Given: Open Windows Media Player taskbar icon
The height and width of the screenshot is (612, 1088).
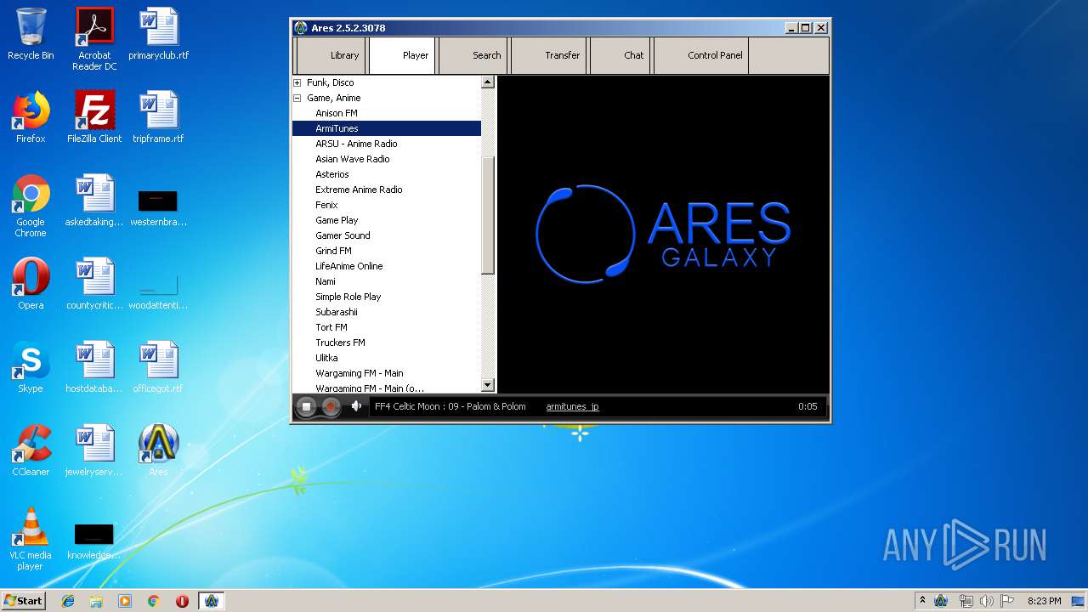Looking at the screenshot, I should point(125,600).
